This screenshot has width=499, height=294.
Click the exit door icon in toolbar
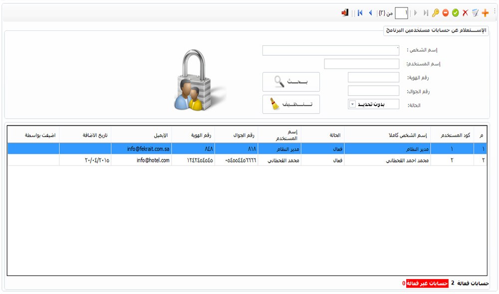tap(345, 13)
